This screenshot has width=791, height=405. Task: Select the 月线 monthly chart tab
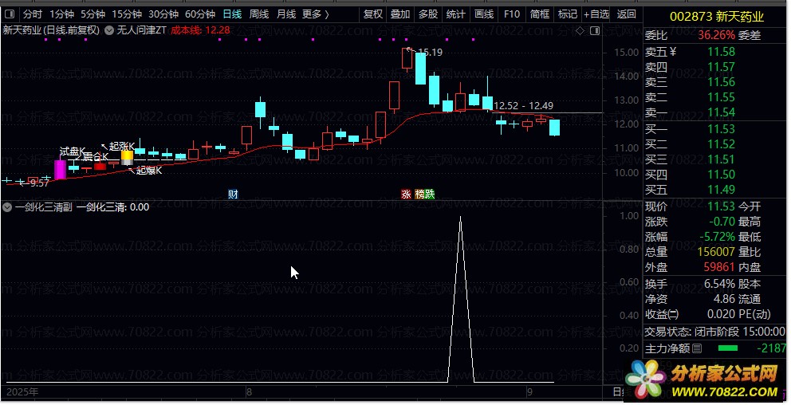(x=286, y=14)
